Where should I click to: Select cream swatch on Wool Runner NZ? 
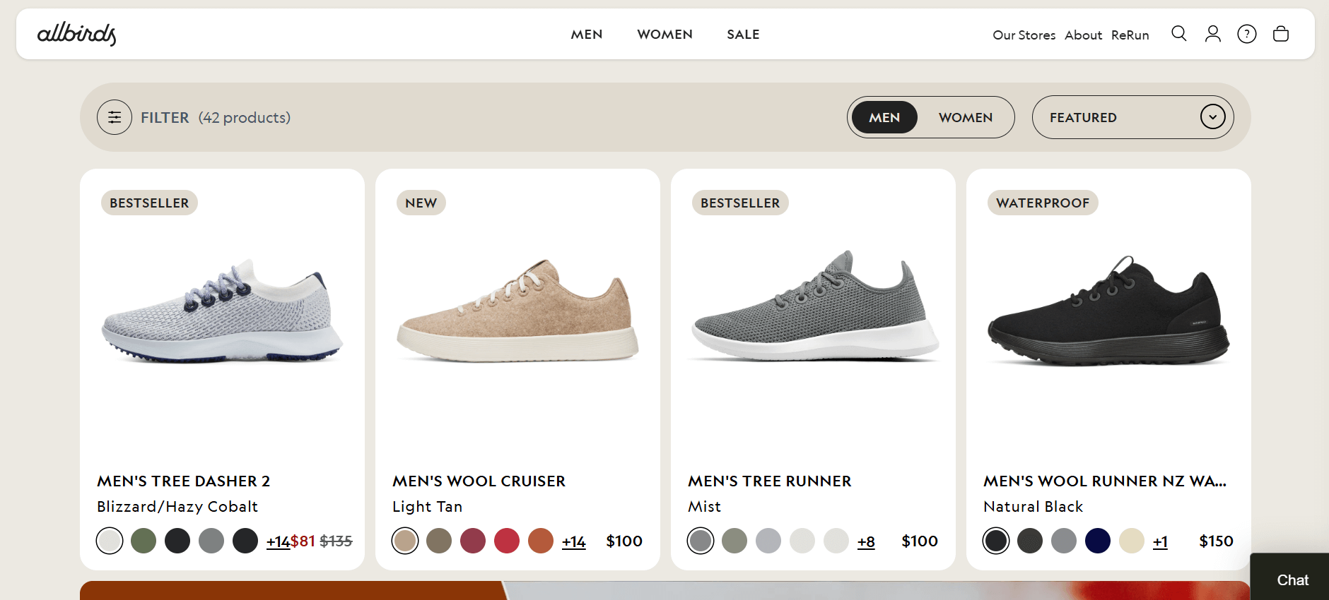tap(1132, 541)
